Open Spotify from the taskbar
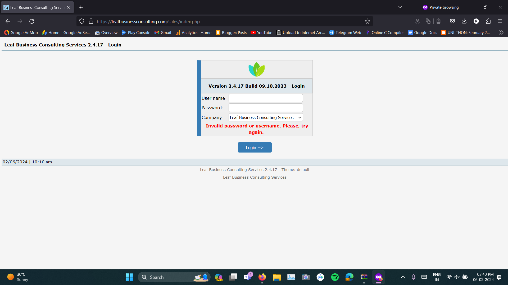Viewport: 508px width, 285px height. (x=335, y=277)
